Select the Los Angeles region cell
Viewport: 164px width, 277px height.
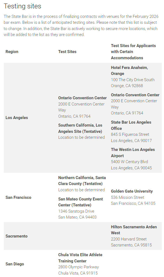tap(17, 118)
